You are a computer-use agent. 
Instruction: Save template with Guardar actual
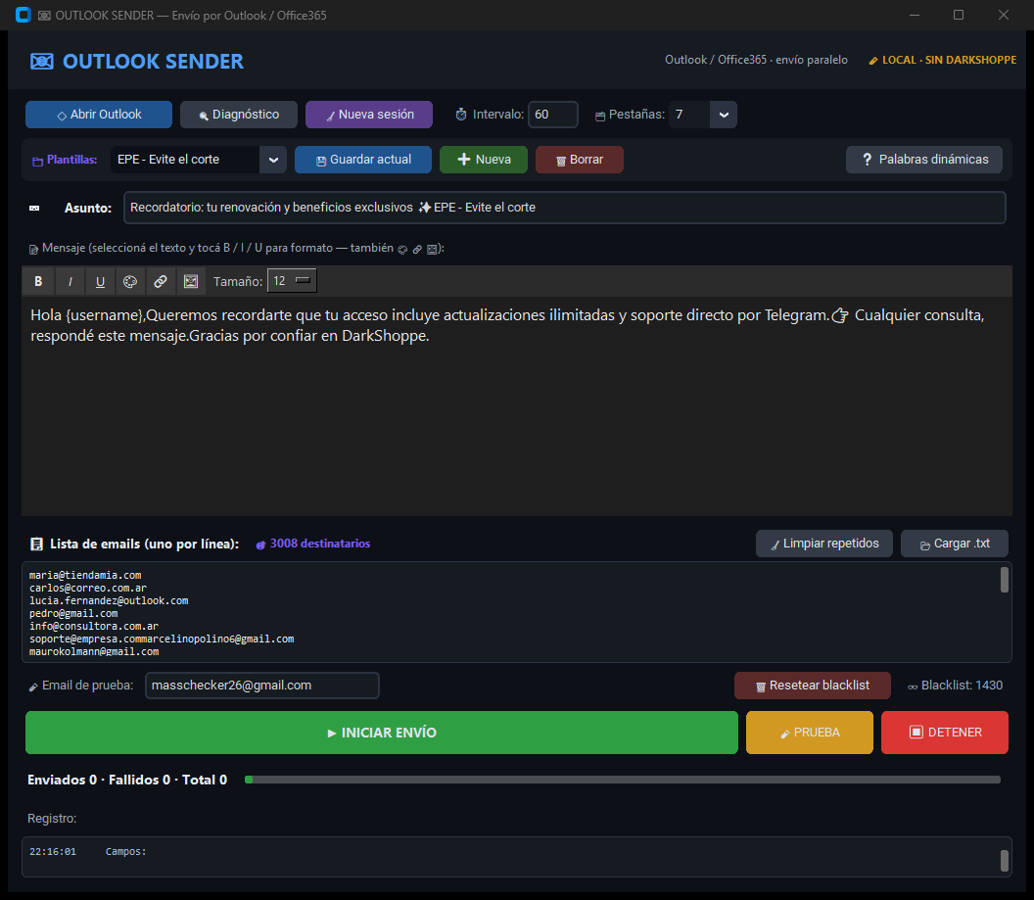click(363, 160)
